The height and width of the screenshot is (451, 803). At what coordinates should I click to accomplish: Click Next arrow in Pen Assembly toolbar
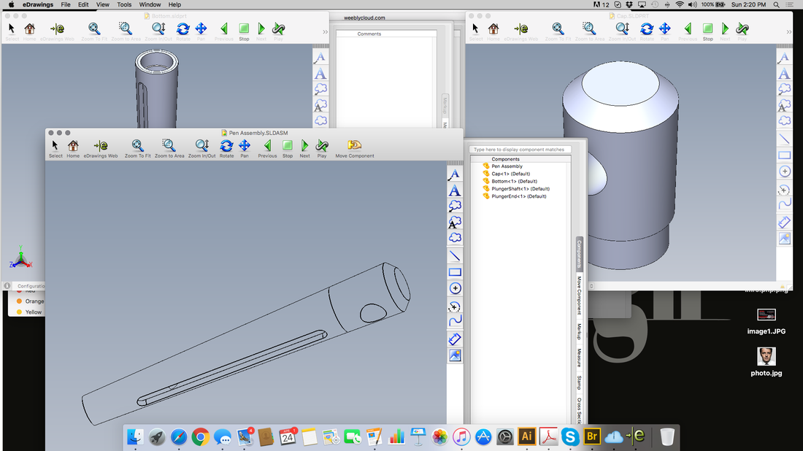[304, 148]
